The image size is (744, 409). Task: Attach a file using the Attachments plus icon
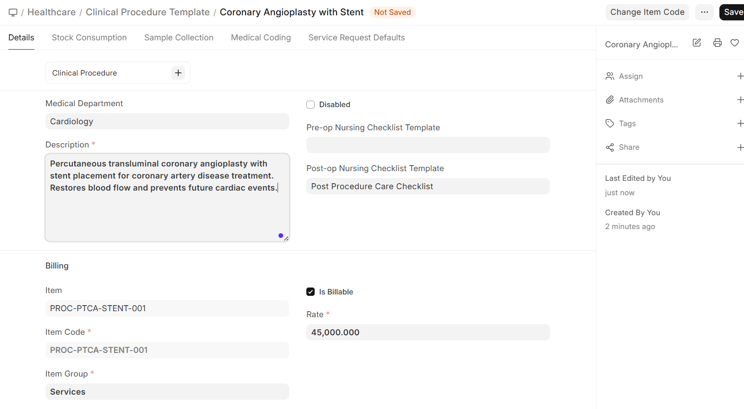pyautogui.click(x=740, y=99)
